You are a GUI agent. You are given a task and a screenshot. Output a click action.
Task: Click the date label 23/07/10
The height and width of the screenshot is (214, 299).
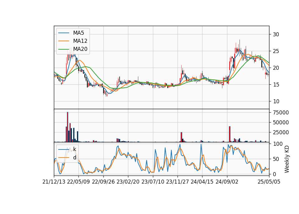[153, 182]
